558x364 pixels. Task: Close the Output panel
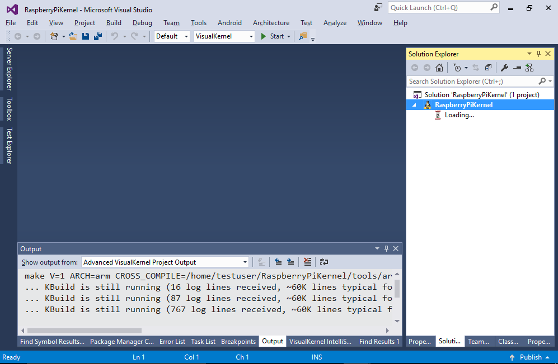click(x=396, y=248)
